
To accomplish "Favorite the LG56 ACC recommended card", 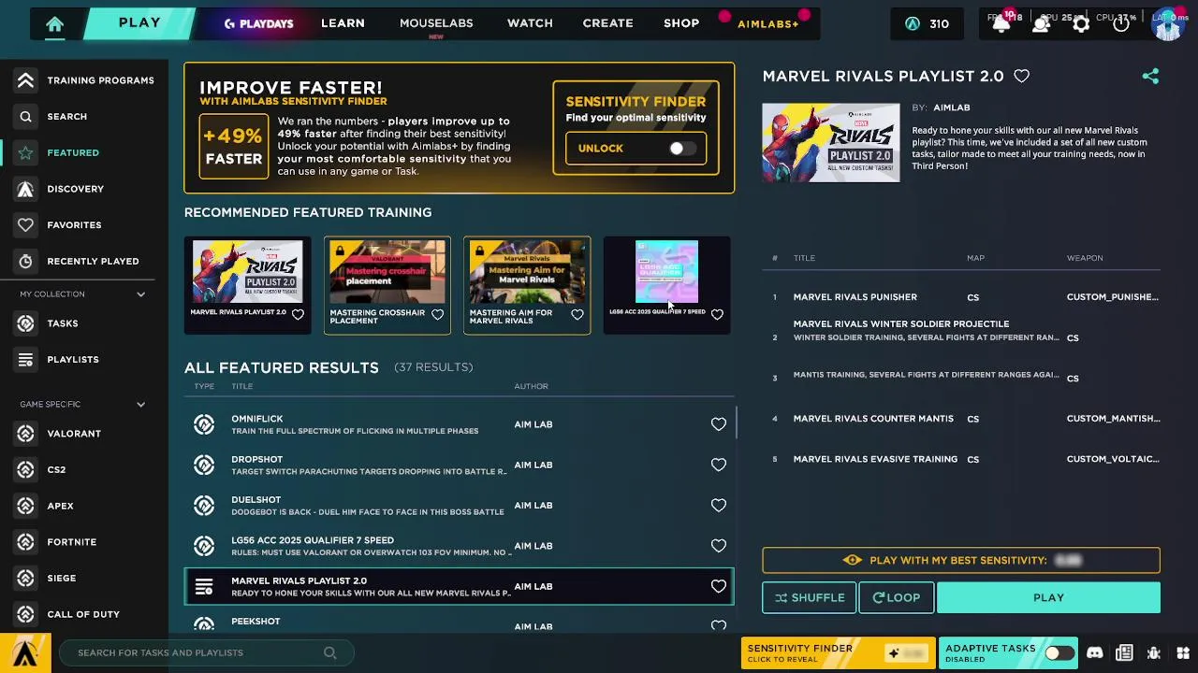I will pyautogui.click(x=717, y=315).
